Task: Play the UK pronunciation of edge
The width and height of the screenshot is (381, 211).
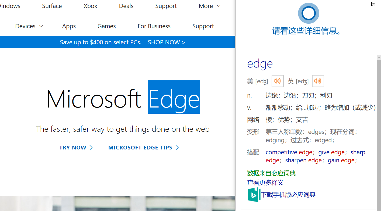Action: click(x=318, y=81)
